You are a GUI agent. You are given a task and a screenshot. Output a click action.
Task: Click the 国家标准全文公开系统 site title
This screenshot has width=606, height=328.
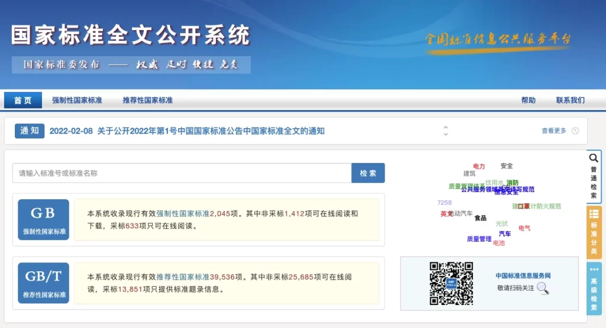click(x=131, y=35)
